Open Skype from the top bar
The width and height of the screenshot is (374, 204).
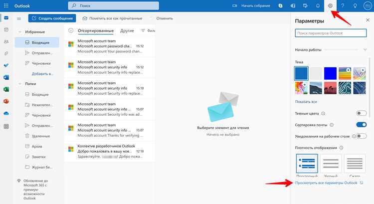[x=280, y=5]
